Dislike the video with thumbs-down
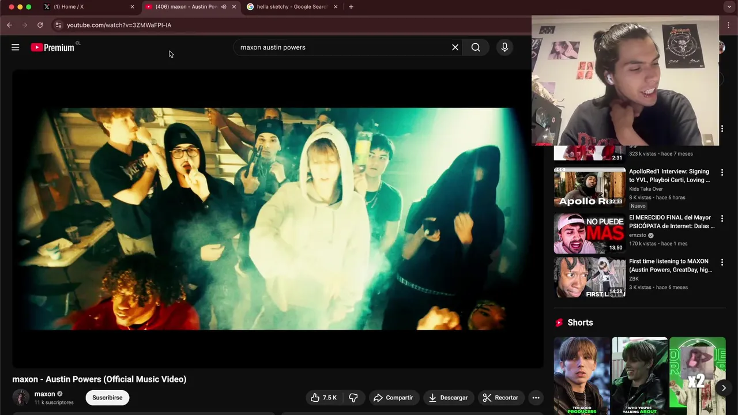738x415 pixels. 353,398
